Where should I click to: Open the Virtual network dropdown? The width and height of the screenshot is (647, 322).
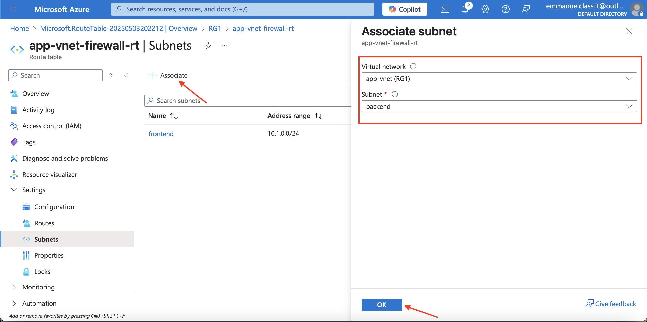(x=499, y=78)
